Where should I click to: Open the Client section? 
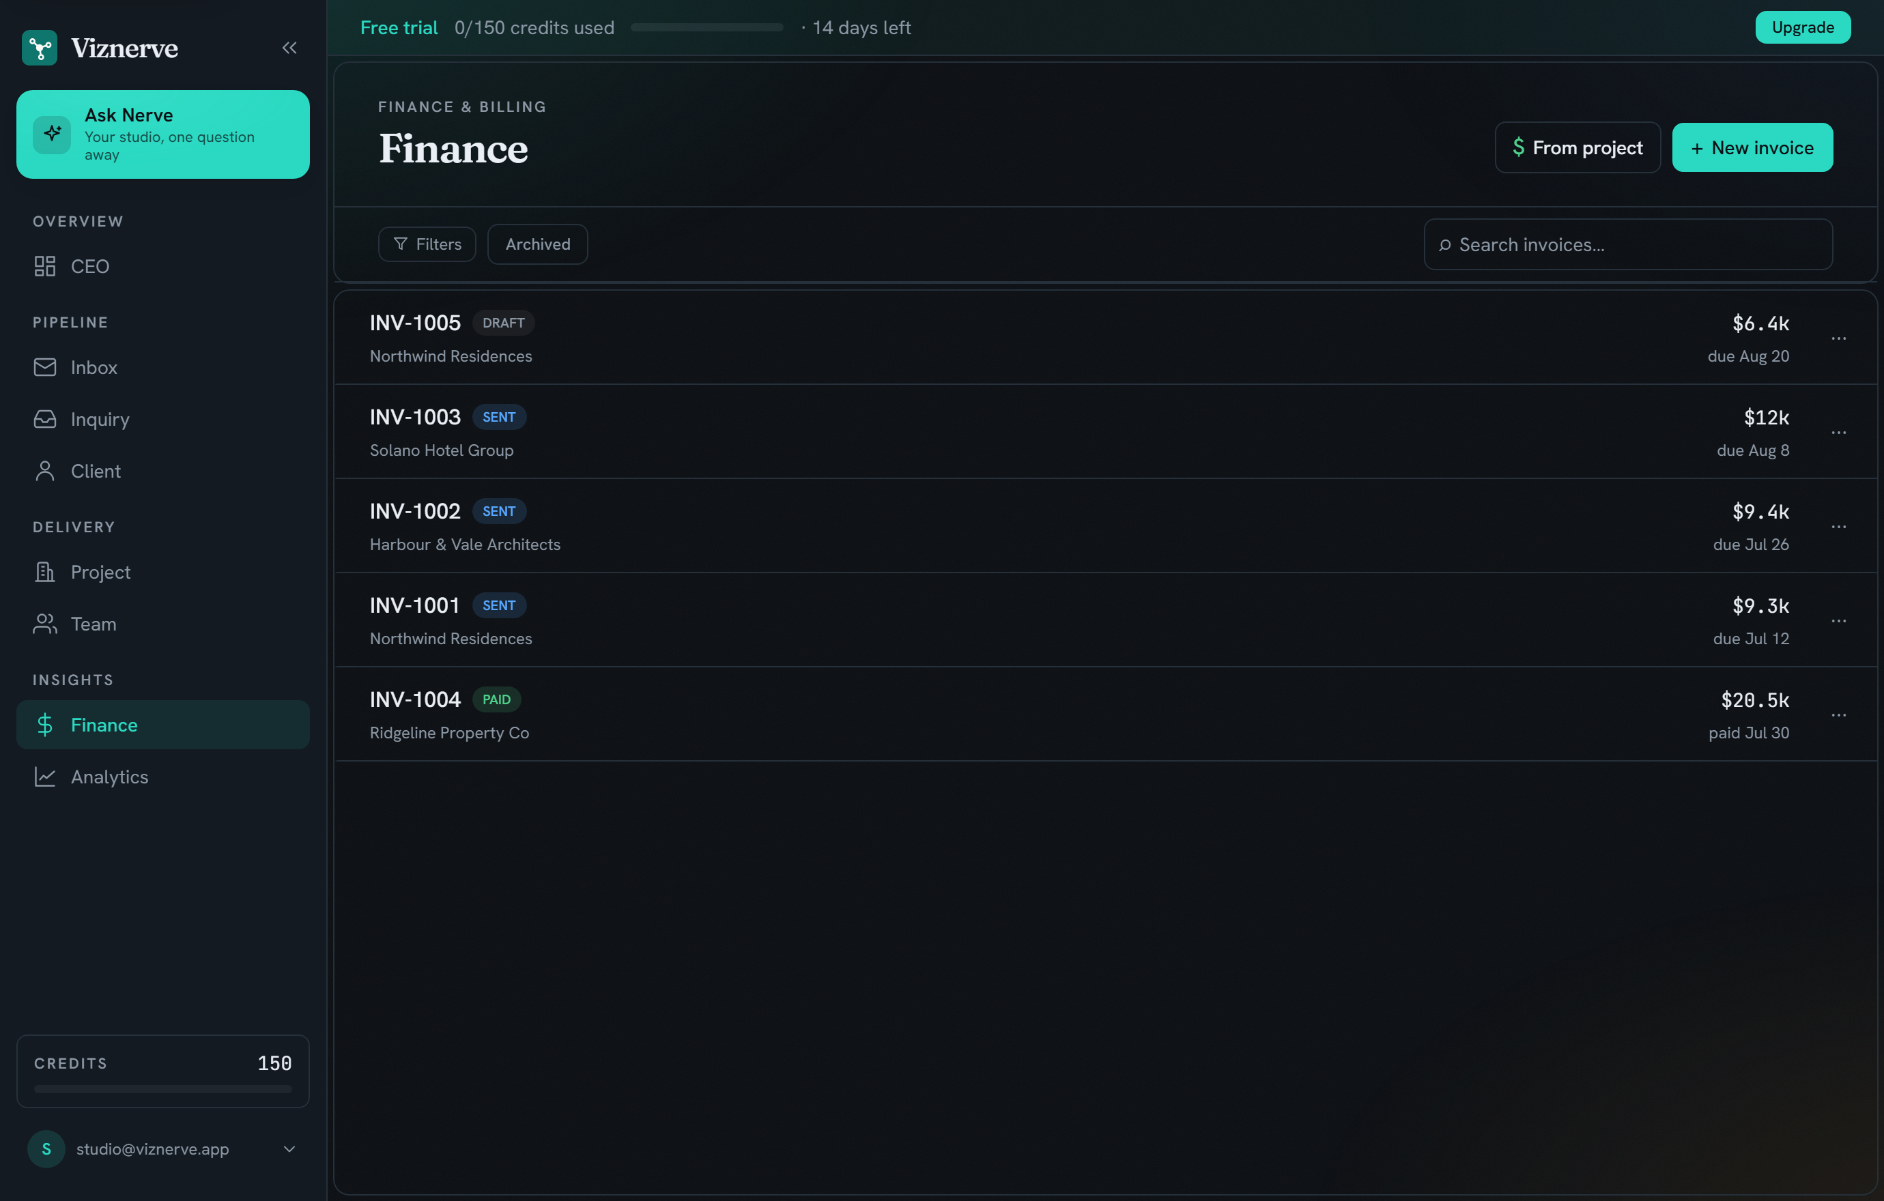click(162, 471)
